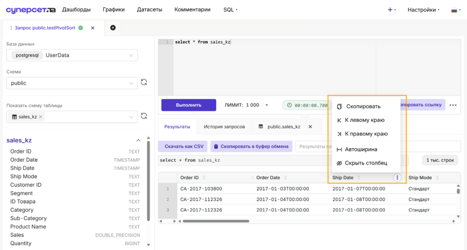
Task: Click the schema panel vertical scrollbar
Action: coord(148,181)
